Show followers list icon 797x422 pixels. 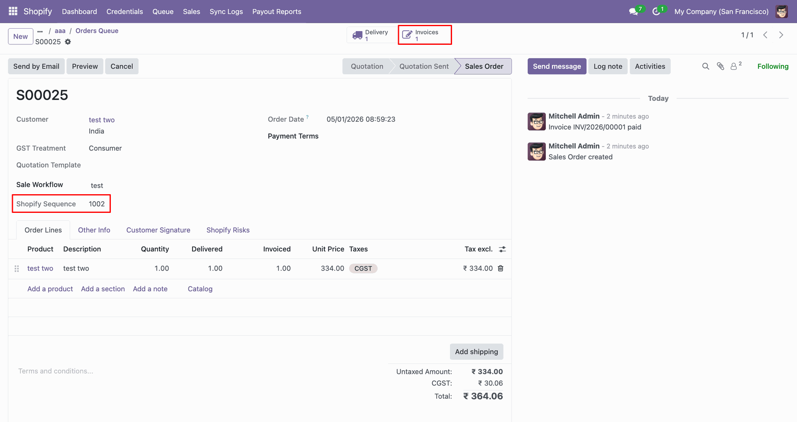(x=736, y=66)
